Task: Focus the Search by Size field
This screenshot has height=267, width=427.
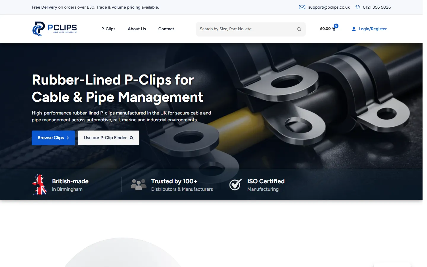Action: (251, 29)
